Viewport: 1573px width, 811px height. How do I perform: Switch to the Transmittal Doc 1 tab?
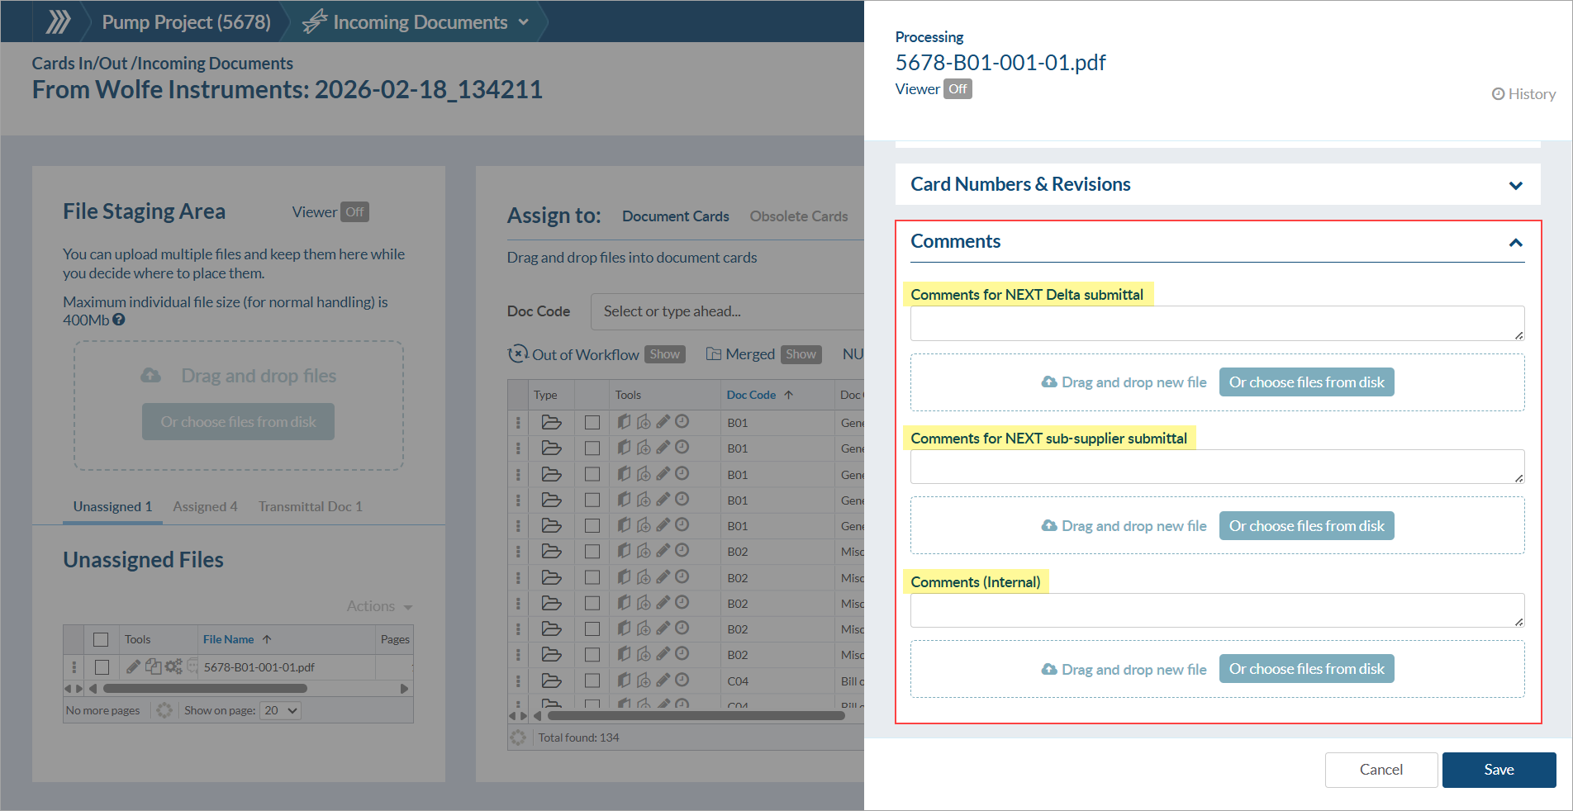click(x=311, y=506)
